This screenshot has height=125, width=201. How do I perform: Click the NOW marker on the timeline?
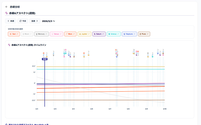click(44, 59)
